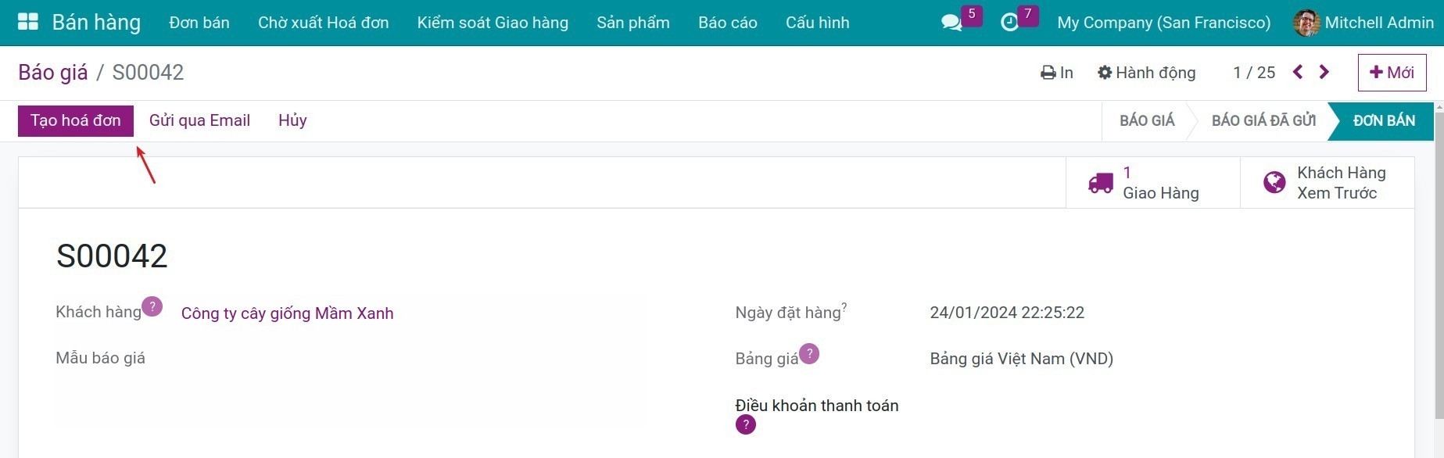Open Khách Hàng Xem Trước globe button
The image size is (1444, 458).
click(1327, 183)
